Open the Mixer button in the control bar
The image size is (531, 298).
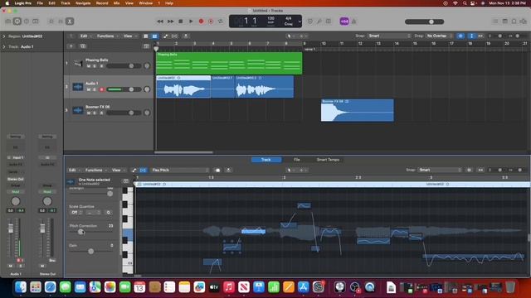(x=61, y=22)
